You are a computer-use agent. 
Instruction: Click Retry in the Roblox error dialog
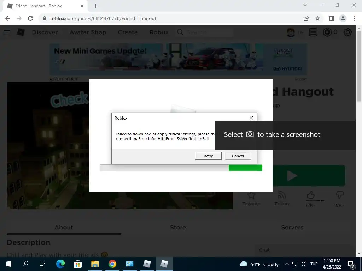(208, 156)
